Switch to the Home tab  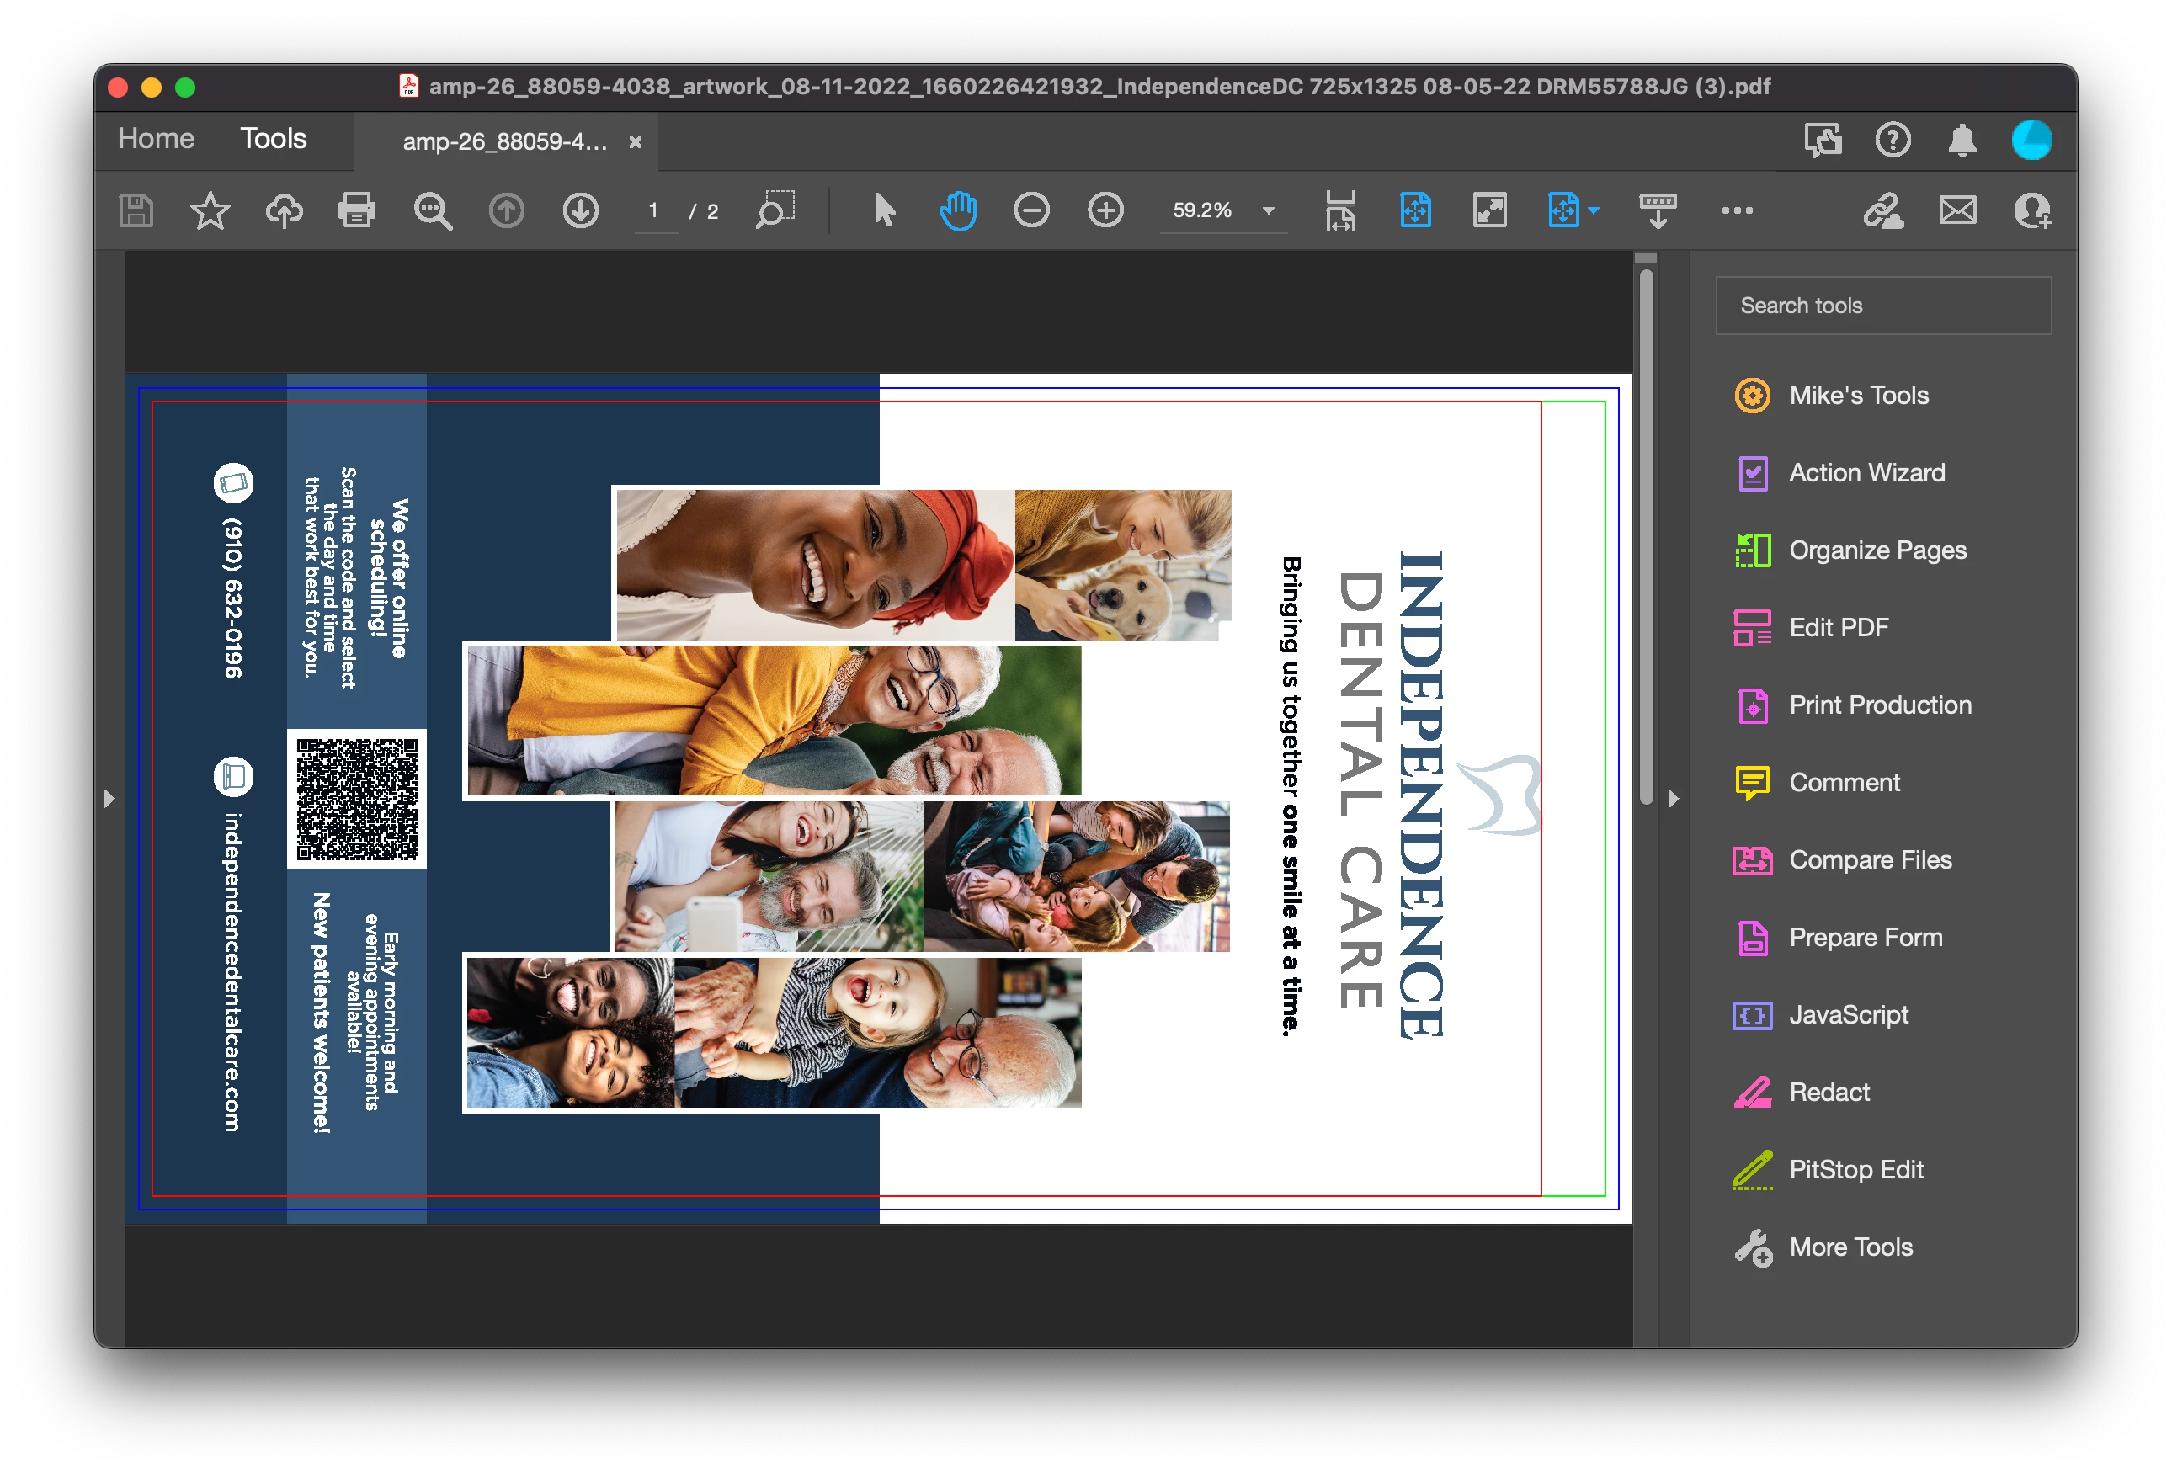click(156, 138)
